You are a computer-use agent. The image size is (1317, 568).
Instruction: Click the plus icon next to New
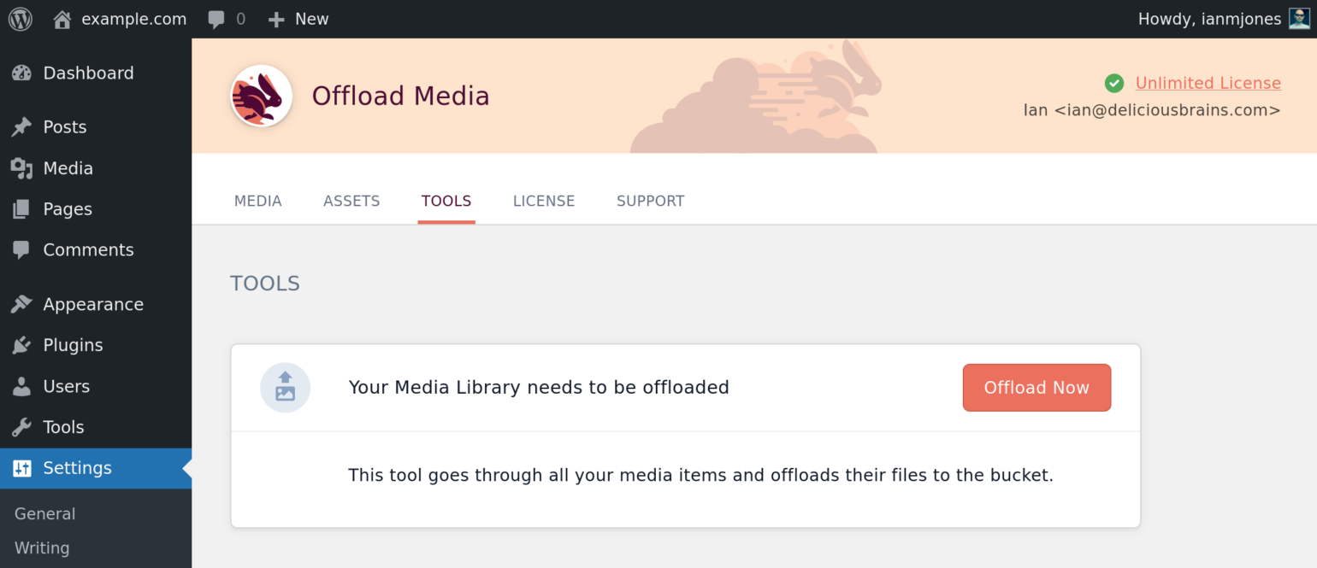(275, 20)
